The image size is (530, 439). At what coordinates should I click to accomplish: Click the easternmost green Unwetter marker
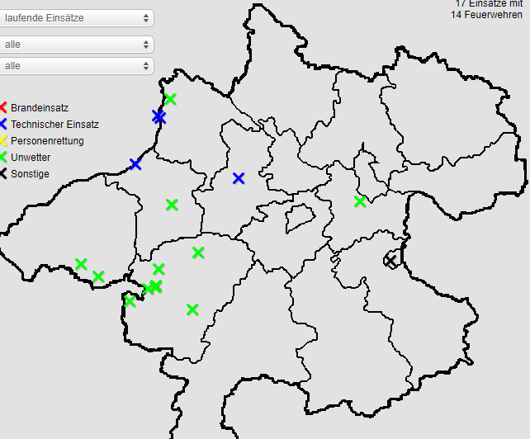tap(360, 201)
